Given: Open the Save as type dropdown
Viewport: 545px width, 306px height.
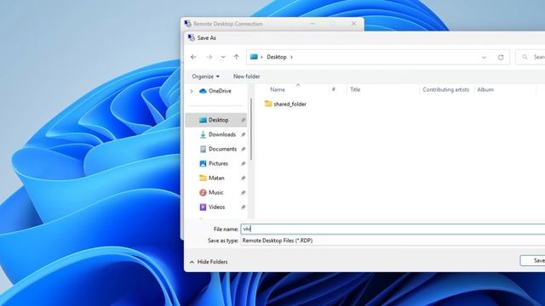Looking at the screenshot, I should (393, 241).
